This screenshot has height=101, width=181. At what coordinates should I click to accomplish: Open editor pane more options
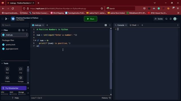coord(110,25)
